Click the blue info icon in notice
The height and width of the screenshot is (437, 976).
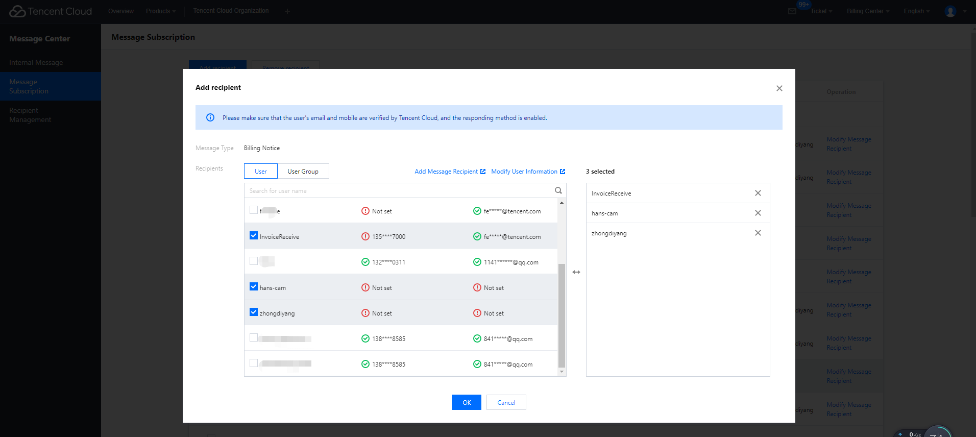coord(210,117)
